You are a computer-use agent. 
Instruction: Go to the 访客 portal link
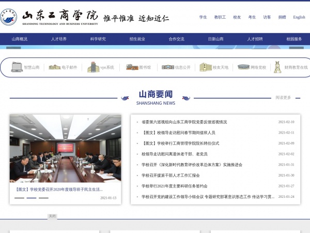267,17
